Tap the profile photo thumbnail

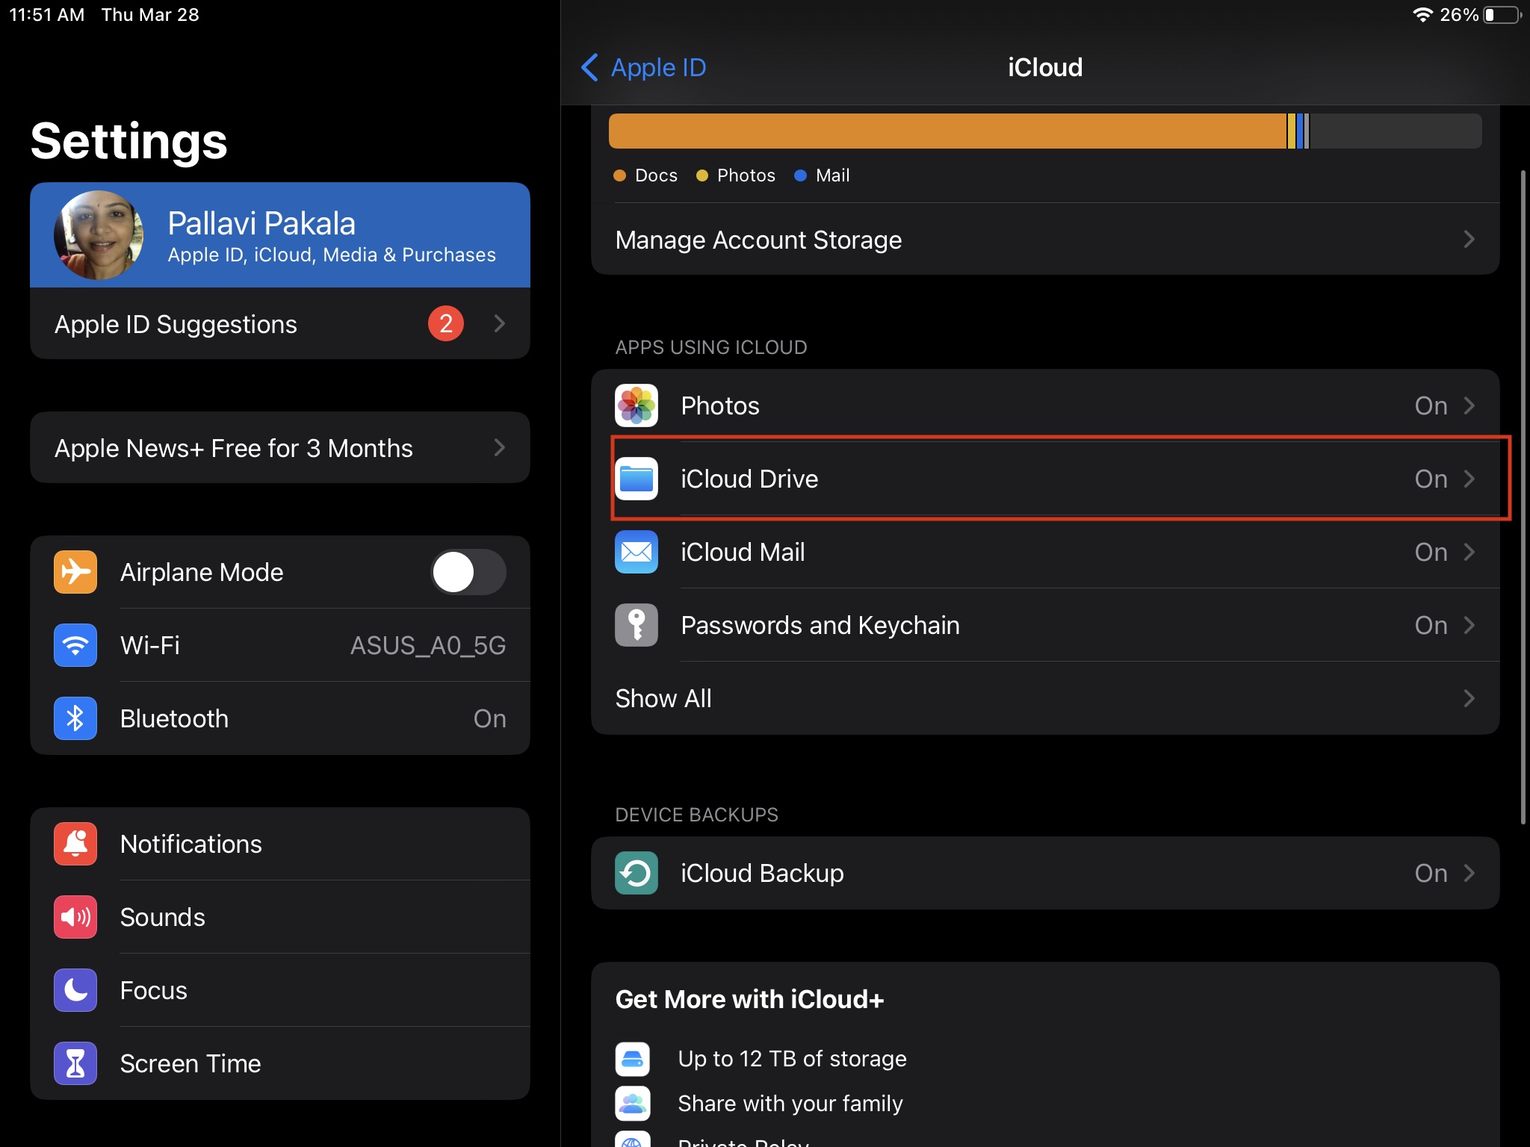99,235
